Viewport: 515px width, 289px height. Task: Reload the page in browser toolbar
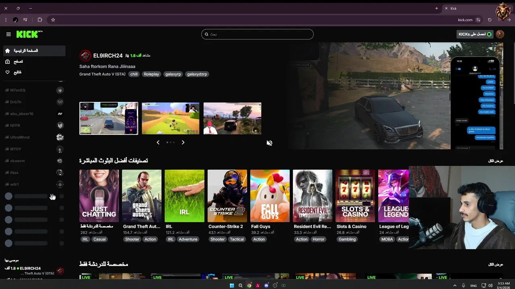click(490, 20)
